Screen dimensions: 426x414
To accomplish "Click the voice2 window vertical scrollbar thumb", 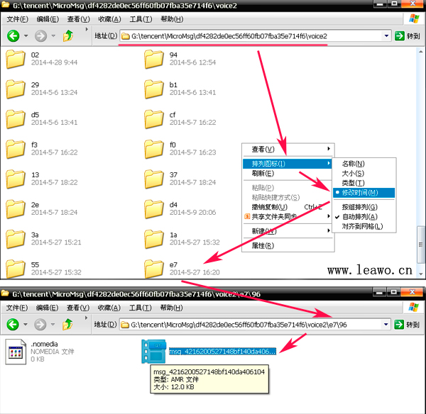I will click(x=420, y=245).
